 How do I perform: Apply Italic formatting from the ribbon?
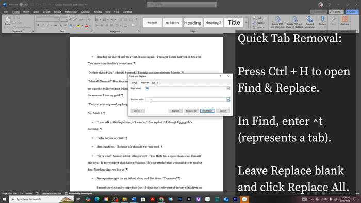[43, 25]
